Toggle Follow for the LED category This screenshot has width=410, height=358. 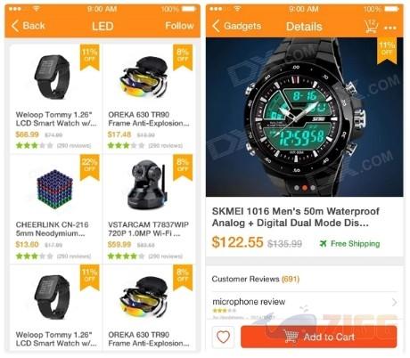tap(179, 26)
